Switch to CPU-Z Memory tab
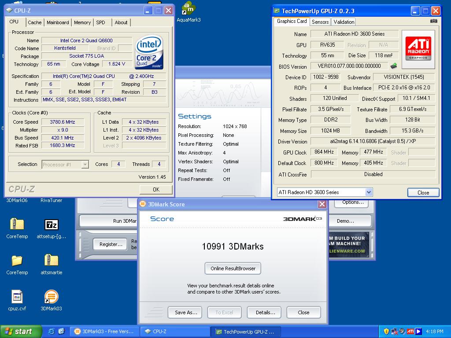The image size is (451, 338). 82,22
